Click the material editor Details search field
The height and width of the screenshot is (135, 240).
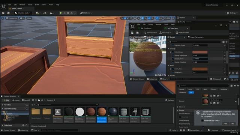195,42
